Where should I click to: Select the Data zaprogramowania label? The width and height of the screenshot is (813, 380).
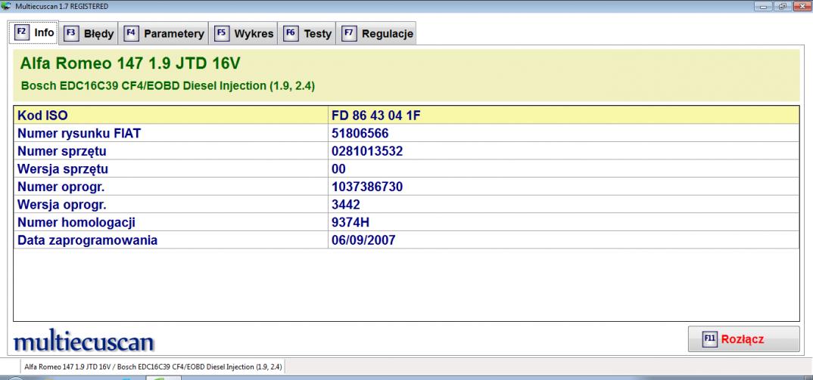tap(87, 240)
